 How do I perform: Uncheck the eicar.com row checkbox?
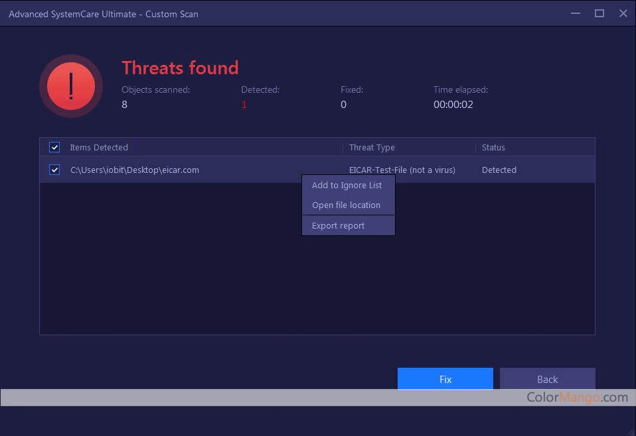(54, 170)
